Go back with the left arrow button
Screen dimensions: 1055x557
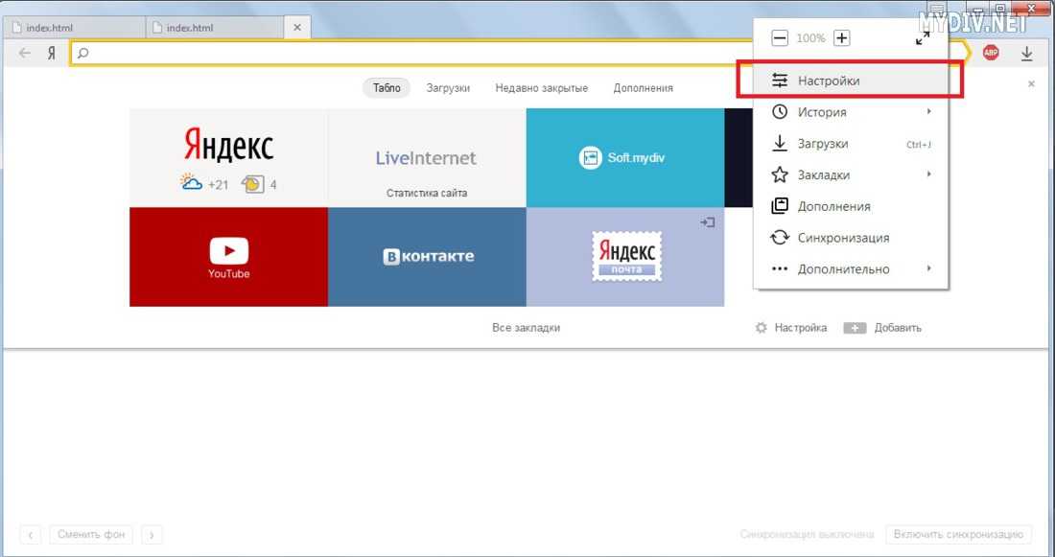tap(25, 53)
